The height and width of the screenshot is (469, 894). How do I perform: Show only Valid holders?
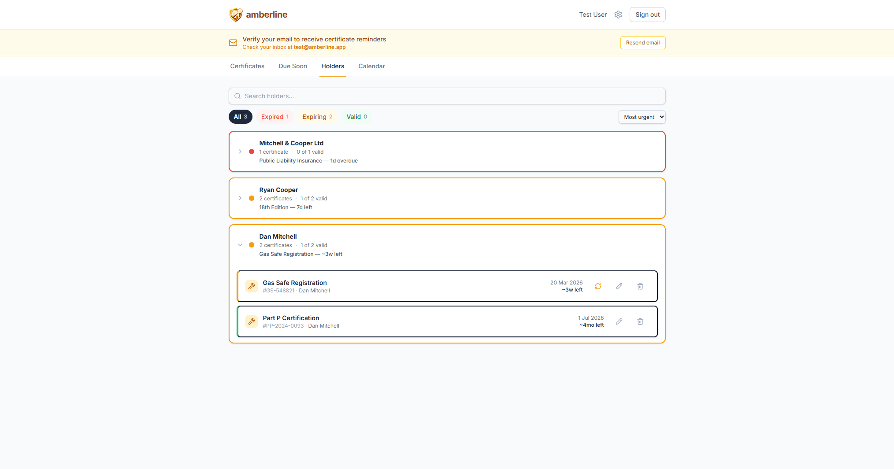(x=356, y=117)
